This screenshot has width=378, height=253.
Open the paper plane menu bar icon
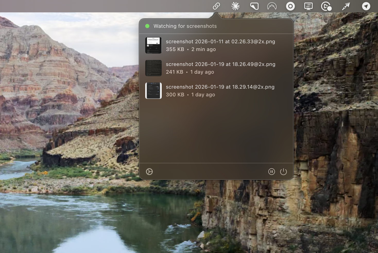366,6
